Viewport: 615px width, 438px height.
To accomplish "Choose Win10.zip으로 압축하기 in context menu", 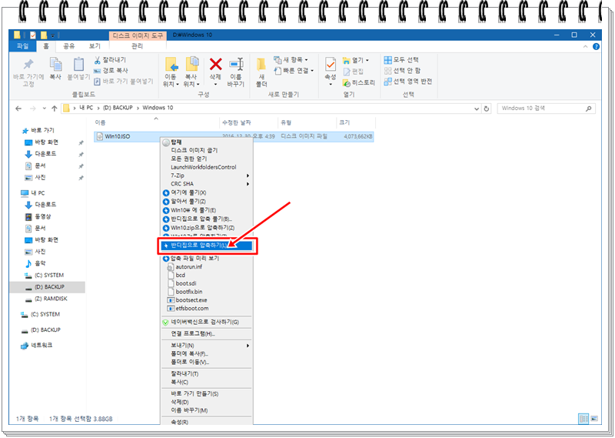I will 206,228.
